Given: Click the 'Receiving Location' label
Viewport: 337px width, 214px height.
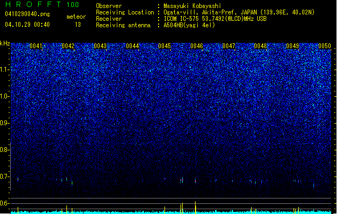Looking at the screenshot, I should pyautogui.click(x=125, y=12).
